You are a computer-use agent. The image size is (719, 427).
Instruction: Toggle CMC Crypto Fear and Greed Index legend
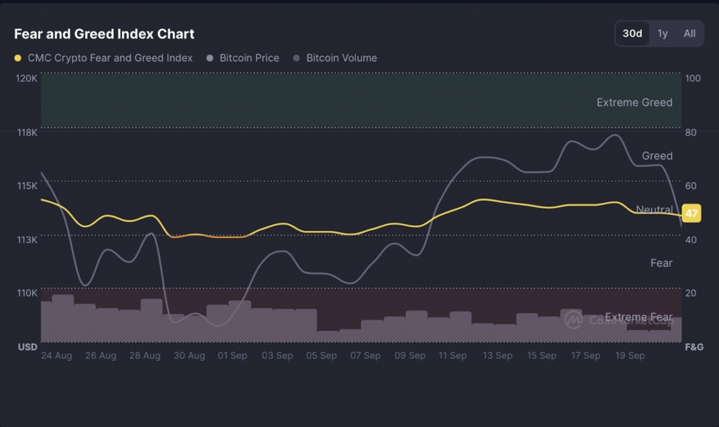pyautogui.click(x=110, y=58)
